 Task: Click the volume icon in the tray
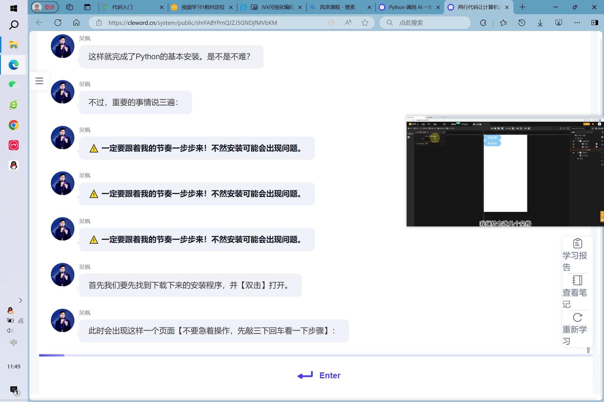(x=10, y=331)
